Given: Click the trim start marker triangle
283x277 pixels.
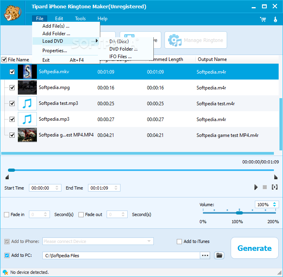Looking at the screenshot, I should [x=7, y=177].
